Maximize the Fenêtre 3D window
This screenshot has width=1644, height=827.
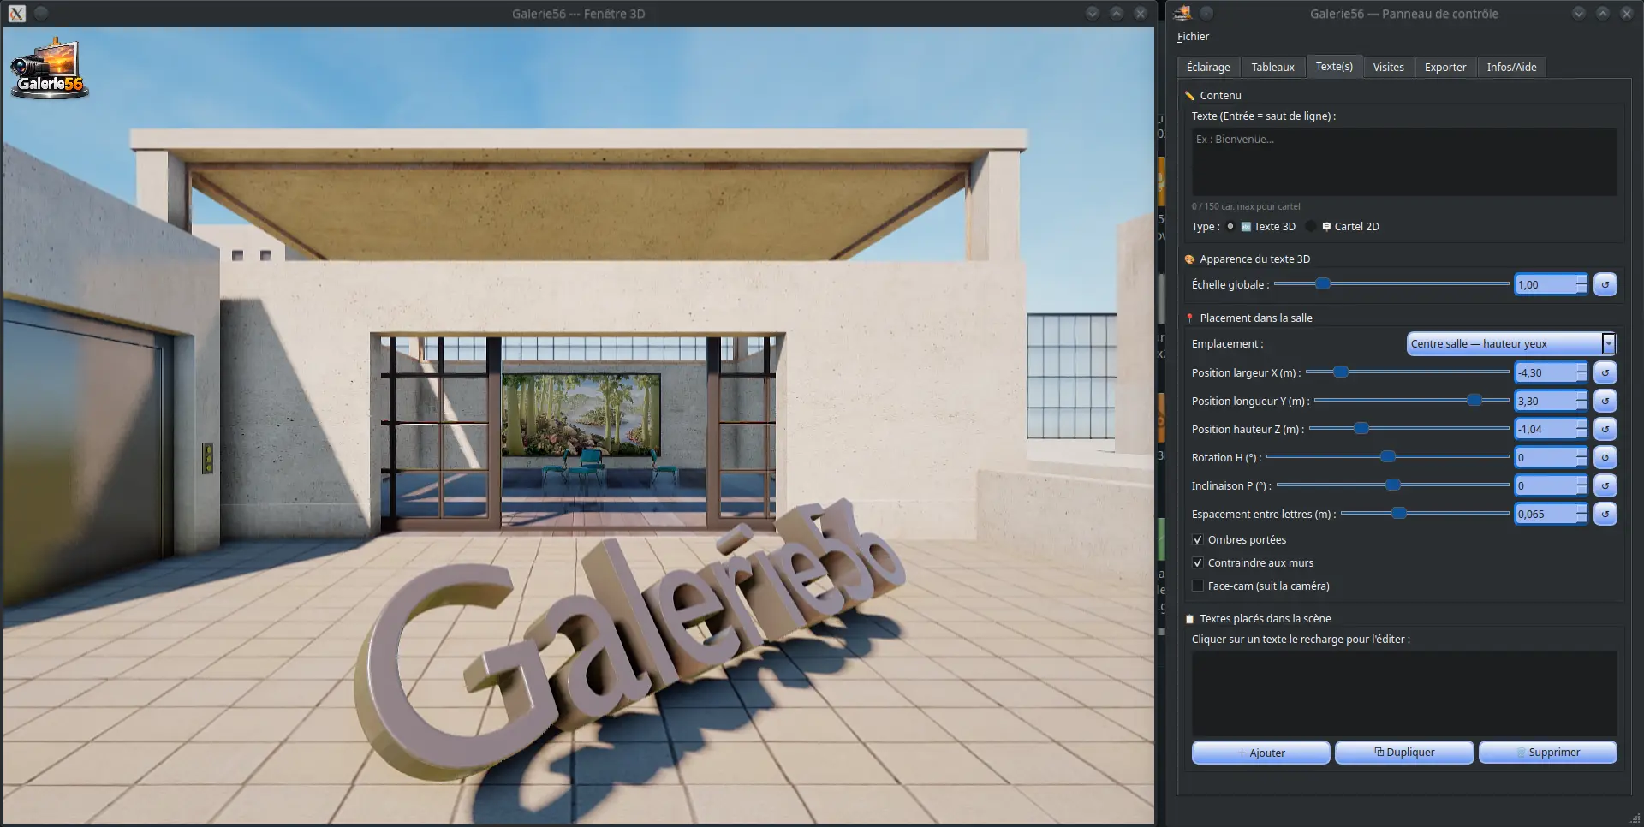1117,13
